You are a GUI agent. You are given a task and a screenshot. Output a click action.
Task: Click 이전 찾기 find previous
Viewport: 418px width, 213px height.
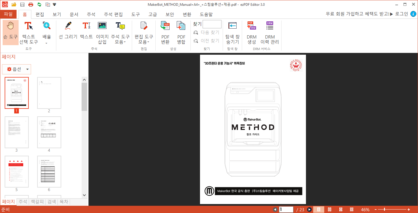(x=206, y=41)
